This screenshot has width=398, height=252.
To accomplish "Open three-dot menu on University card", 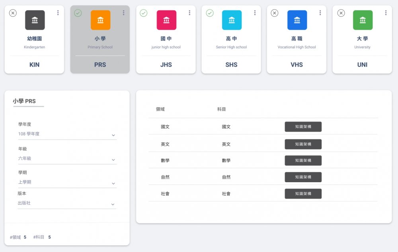I will click(386, 13).
